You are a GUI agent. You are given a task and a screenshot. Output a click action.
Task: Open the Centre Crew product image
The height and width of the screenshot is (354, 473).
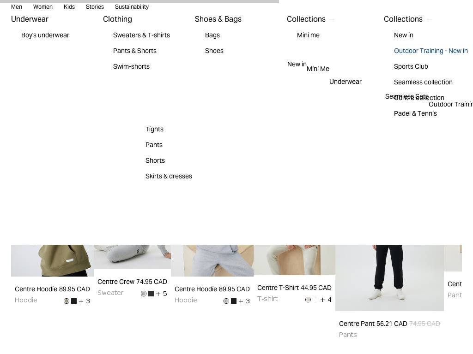pyautogui.click(x=132, y=257)
